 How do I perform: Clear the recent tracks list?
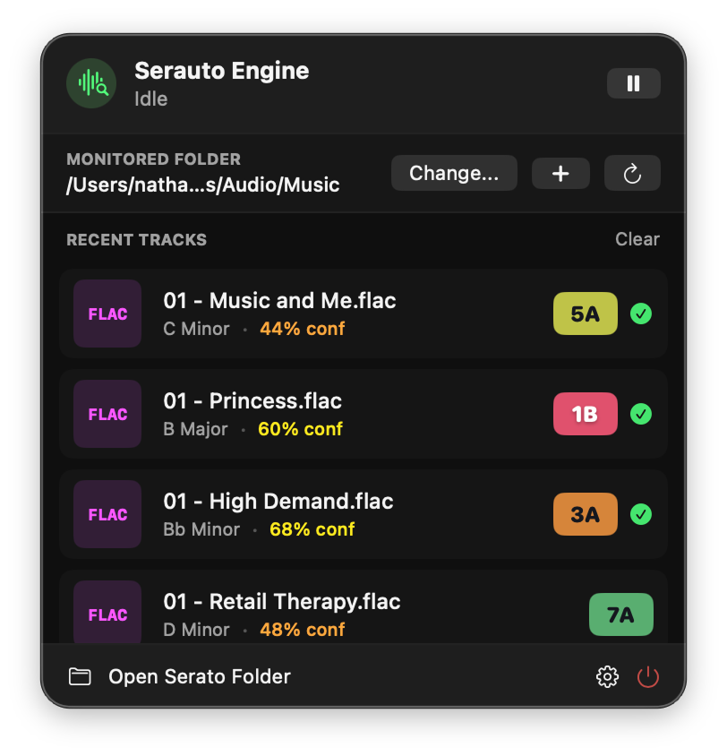pos(637,239)
